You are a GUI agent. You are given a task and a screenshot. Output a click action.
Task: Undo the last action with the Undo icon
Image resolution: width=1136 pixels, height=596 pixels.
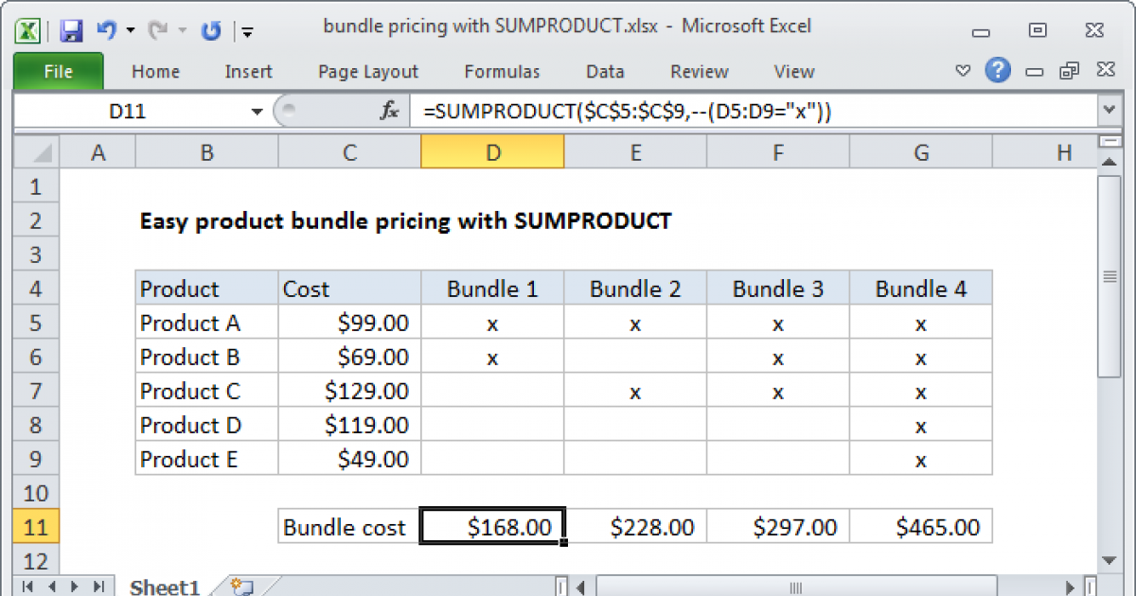tap(107, 27)
